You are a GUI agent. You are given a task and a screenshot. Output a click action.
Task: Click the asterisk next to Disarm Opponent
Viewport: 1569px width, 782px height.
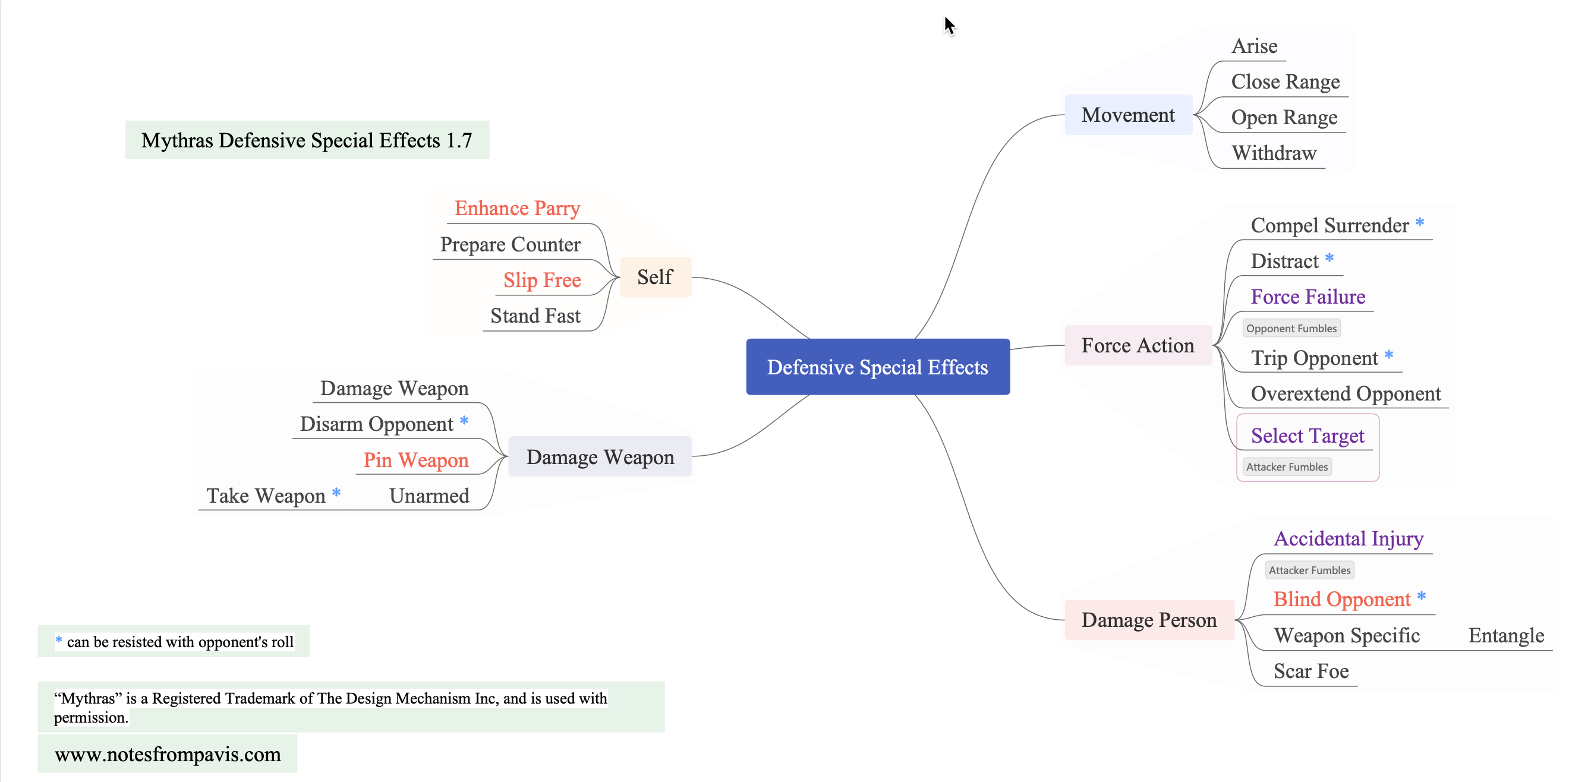click(x=464, y=421)
